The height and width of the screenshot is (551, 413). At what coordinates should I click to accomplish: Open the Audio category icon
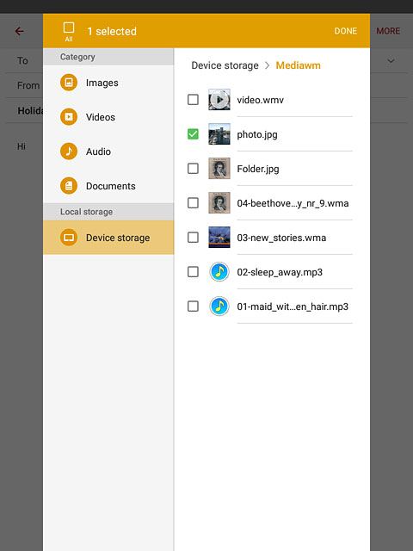pyautogui.click(x=69, y=152)
